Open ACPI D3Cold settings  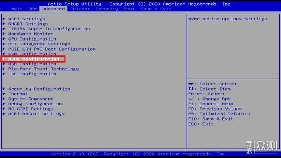37,114
